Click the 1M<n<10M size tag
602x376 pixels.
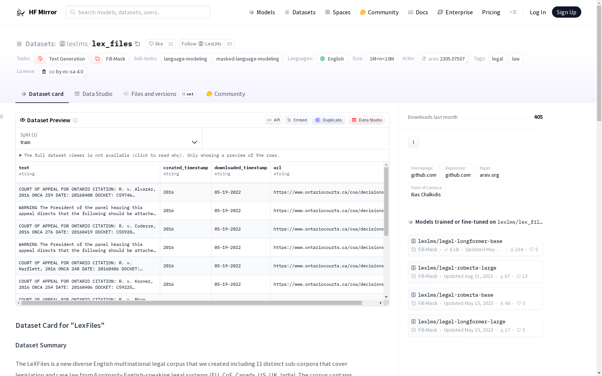click(382, 59)
